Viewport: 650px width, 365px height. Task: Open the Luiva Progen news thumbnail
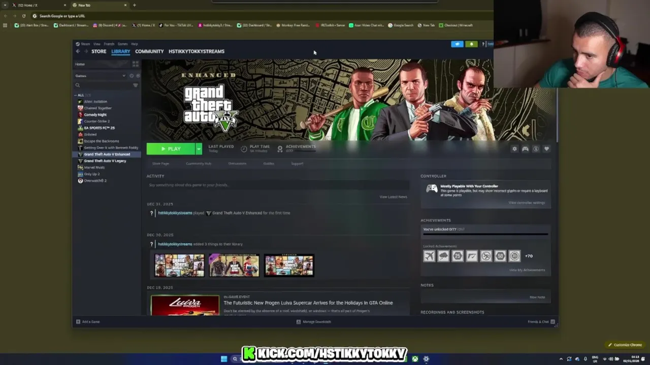point(185,306)
